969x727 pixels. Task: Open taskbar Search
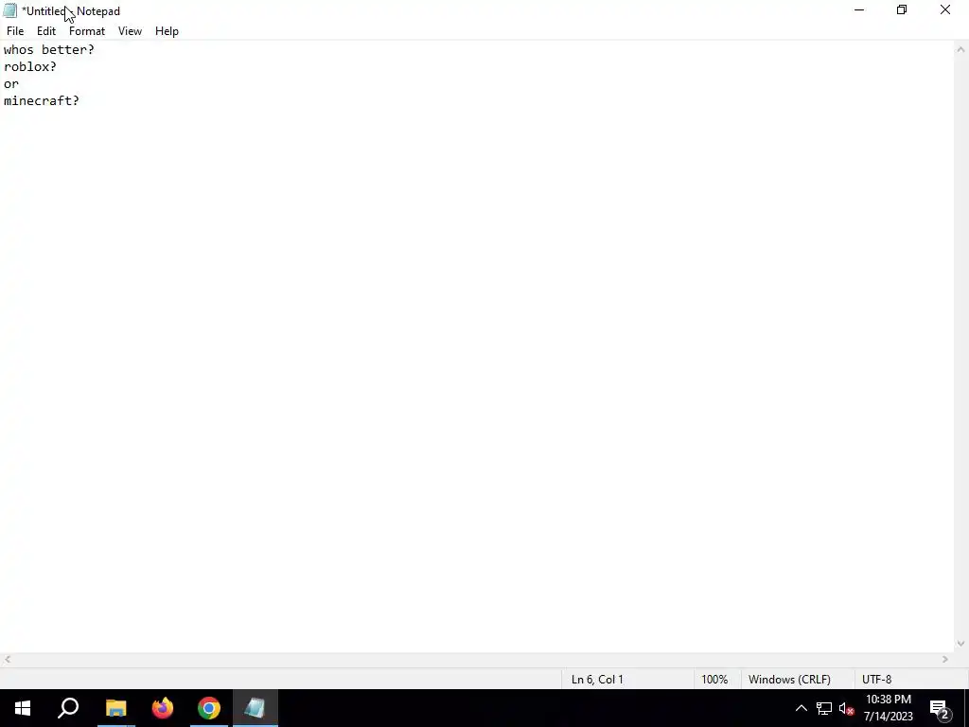pyautogui.click(x=68, y=708)
